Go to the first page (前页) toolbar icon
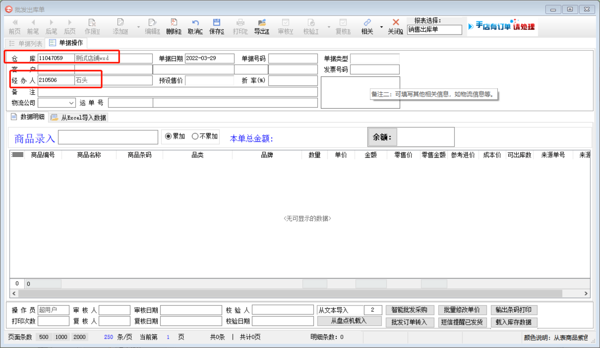 point(15,22)
